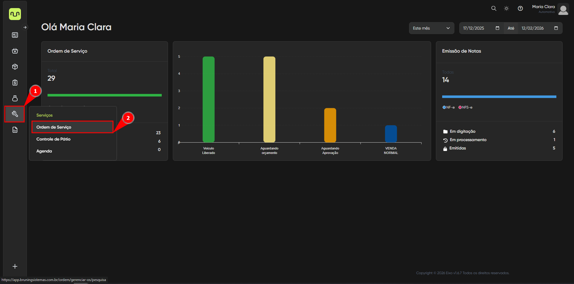Screen dimensions: 574x284
Task: Click the wrench Serviços sidebar icon
Action: (x=15, y=114)
